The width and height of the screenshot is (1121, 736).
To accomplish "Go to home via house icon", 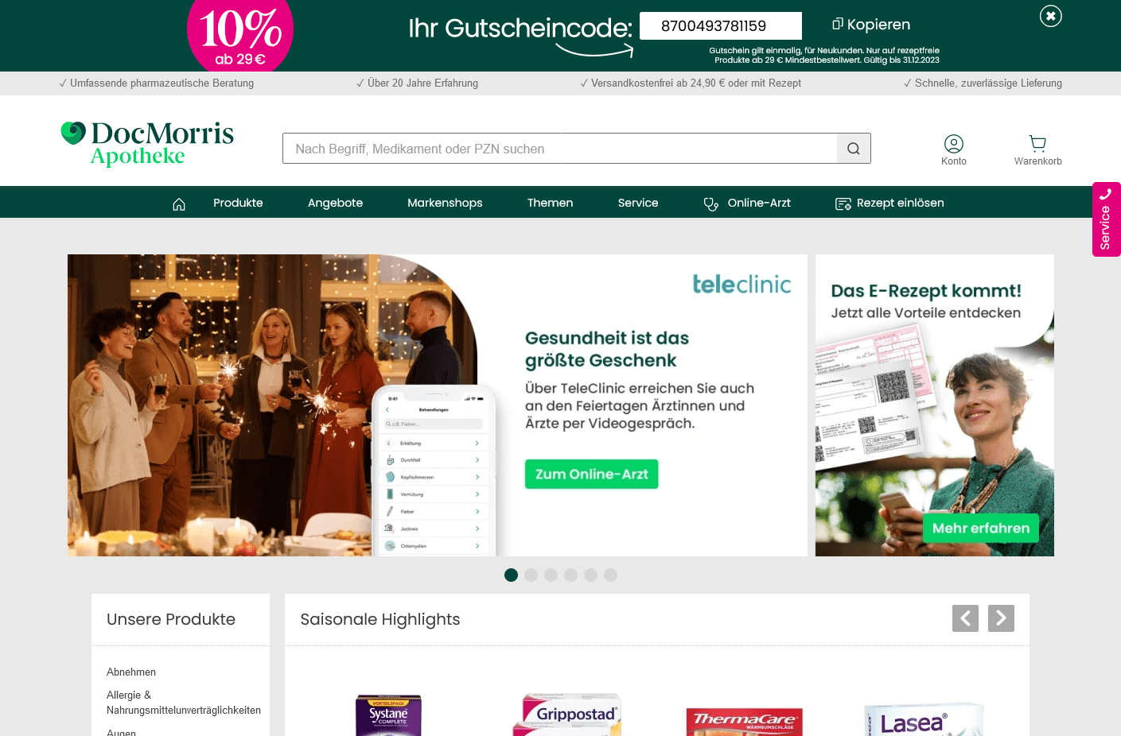I will (179, 203).
